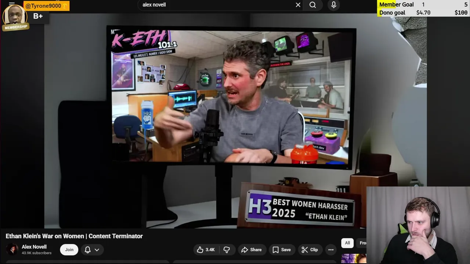The height and width of the screenshot is (264, 470).
Task: Click the Member Goal overlay text
Action: (397, 4)
